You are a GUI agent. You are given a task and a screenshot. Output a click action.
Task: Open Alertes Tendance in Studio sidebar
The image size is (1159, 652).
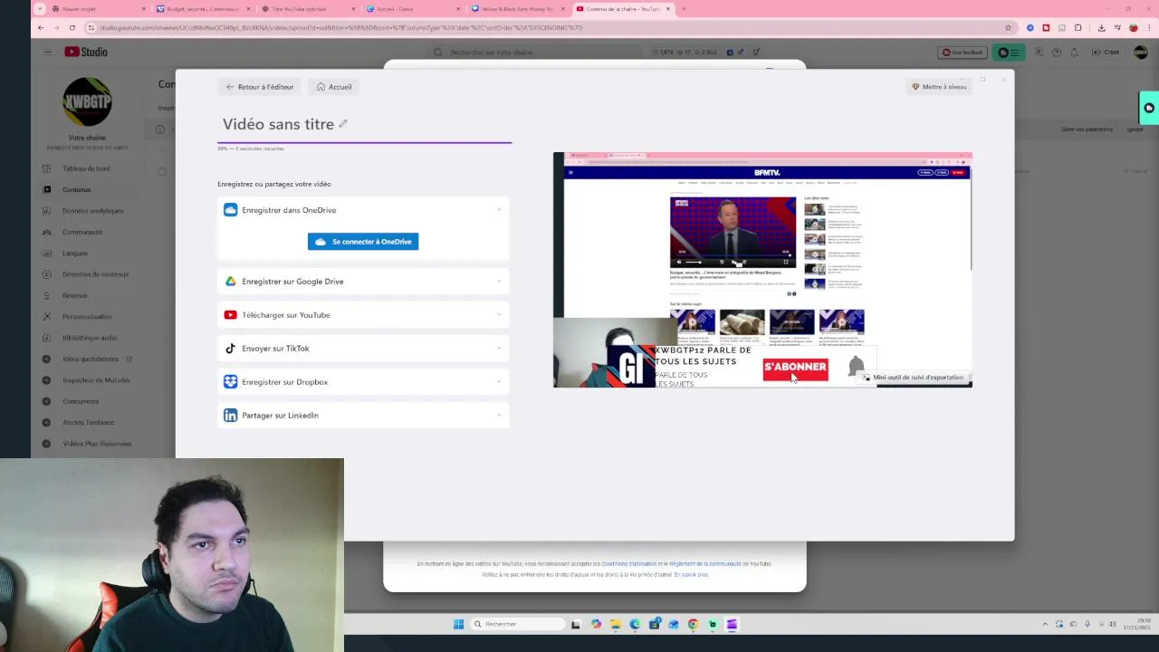click(x=88, y=423)
